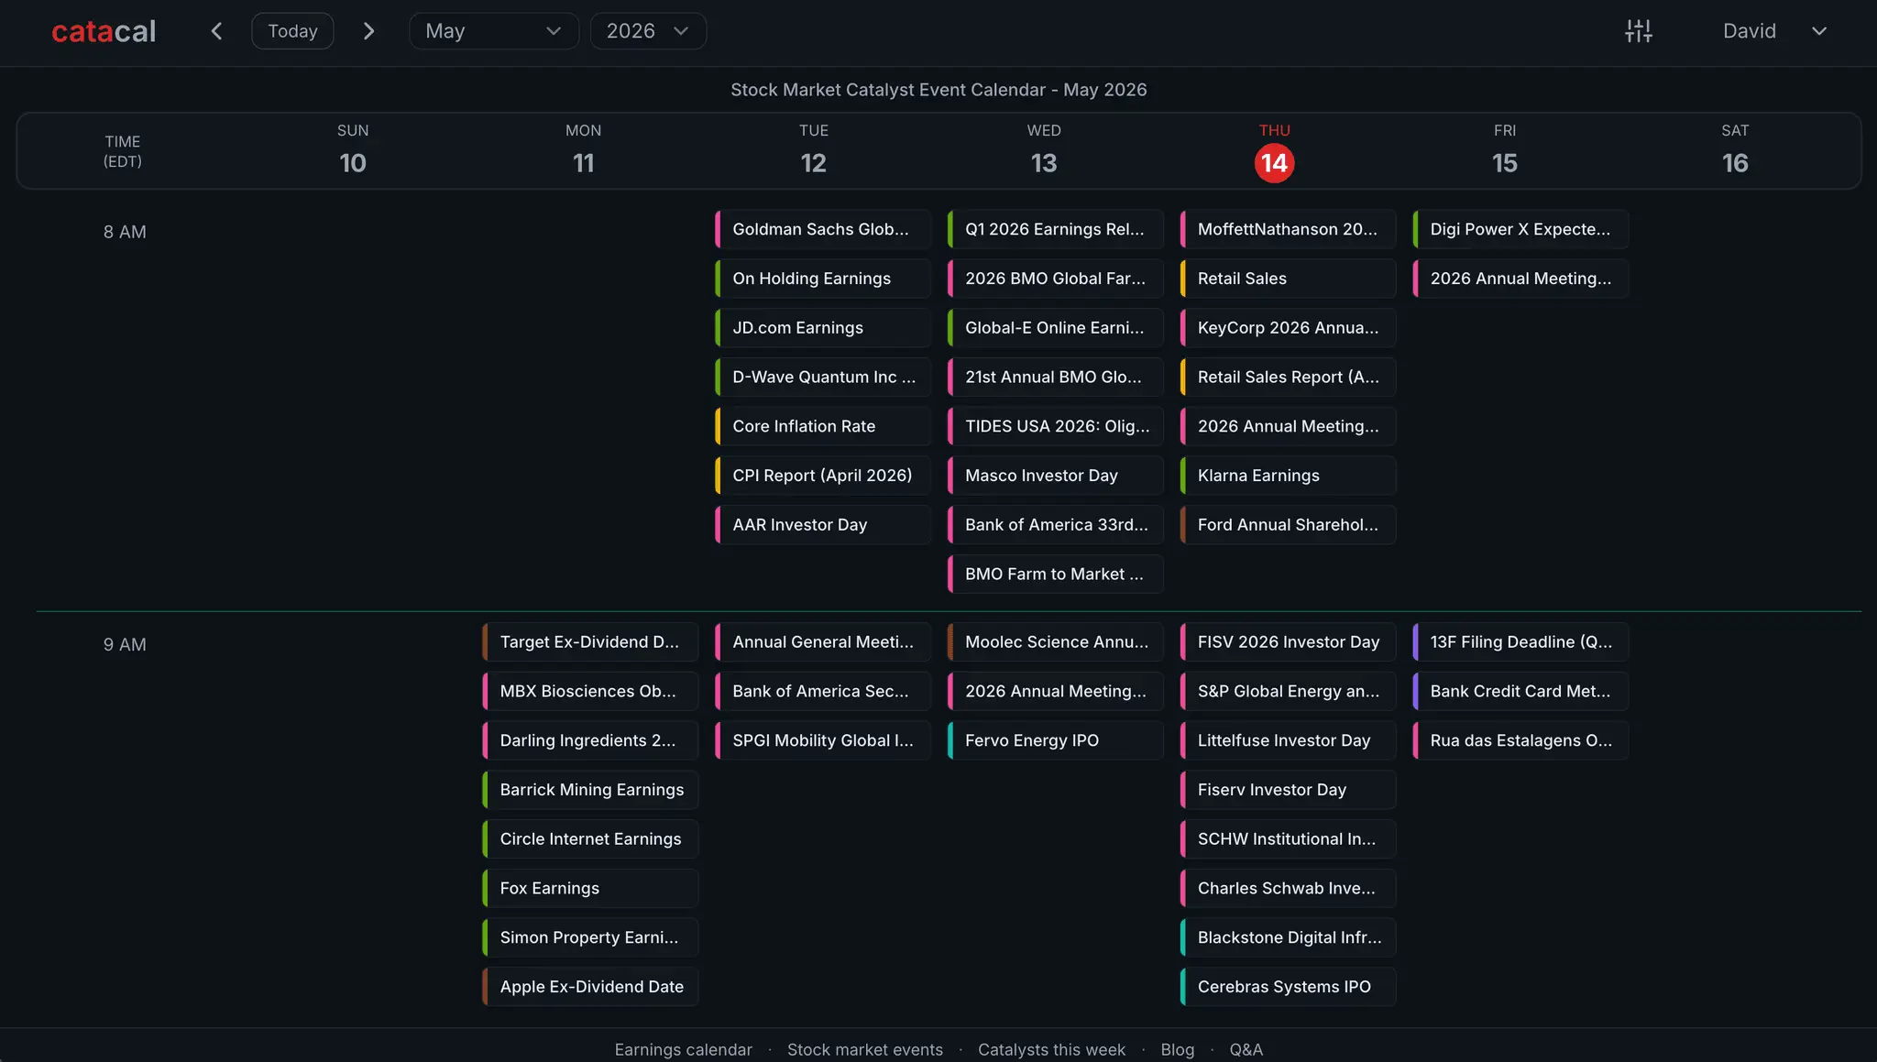Open Retail Sales Report (A... event
This screenshot has width=1877, height=1062.
[x=1289, y=377]
